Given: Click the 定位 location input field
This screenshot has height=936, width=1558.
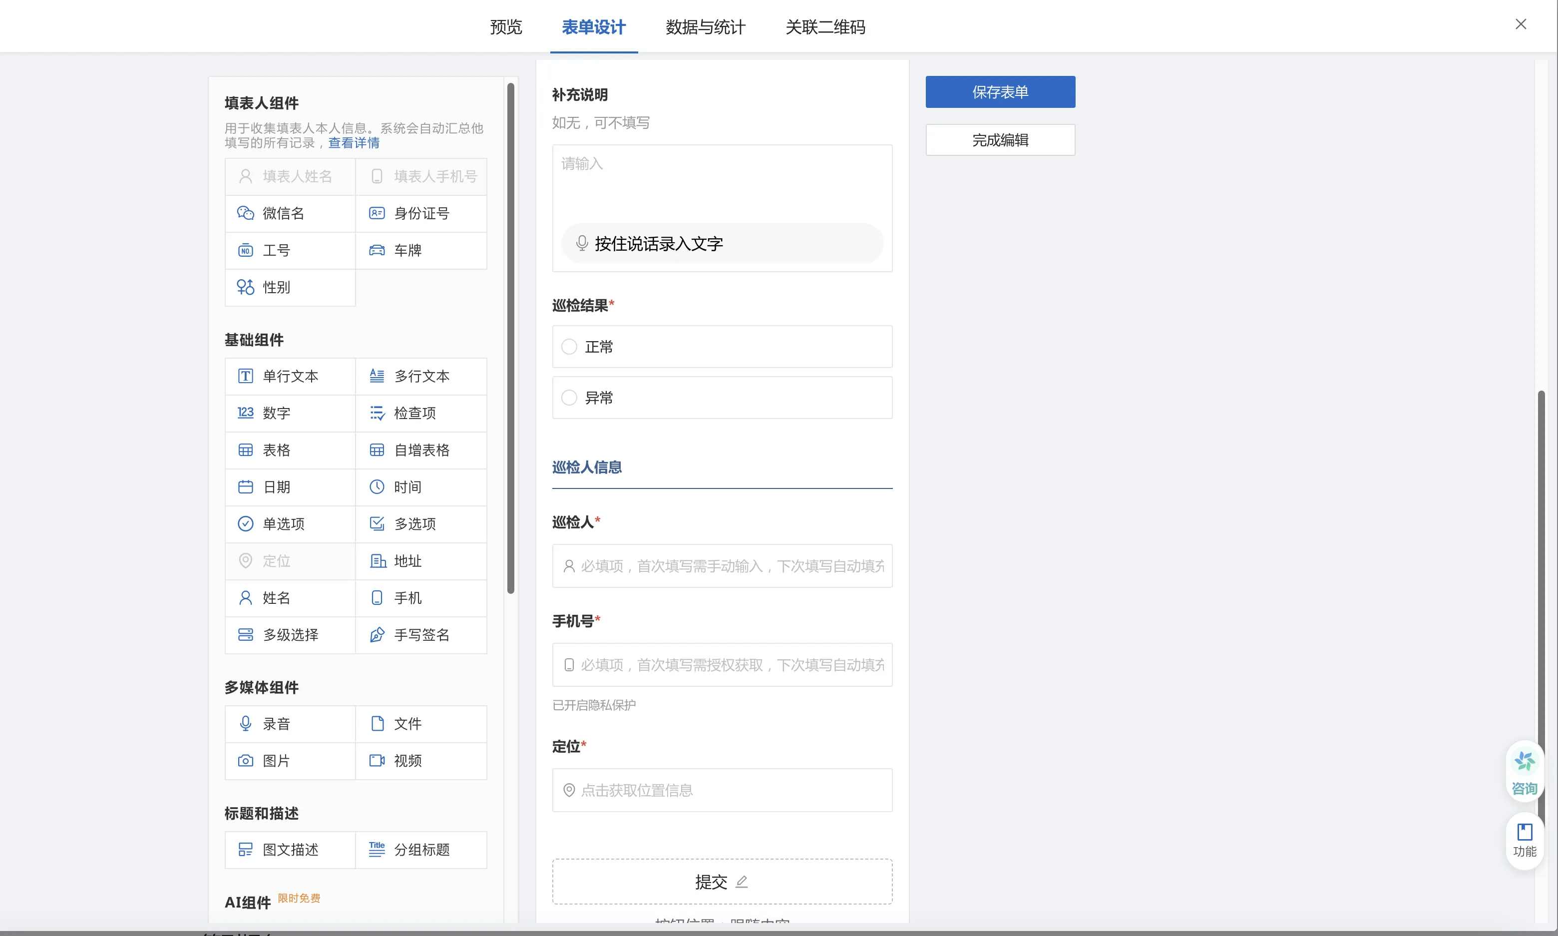Looking at the screenshot, I should (722, 790).
